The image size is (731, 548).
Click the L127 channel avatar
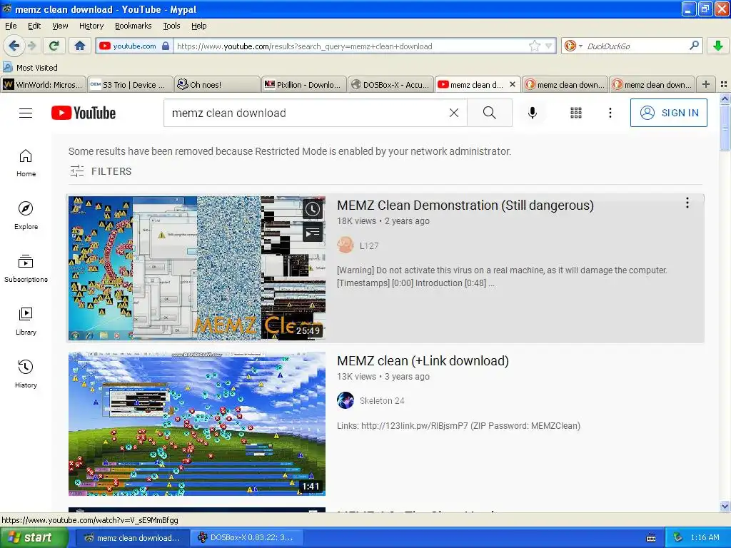point(346,245)
